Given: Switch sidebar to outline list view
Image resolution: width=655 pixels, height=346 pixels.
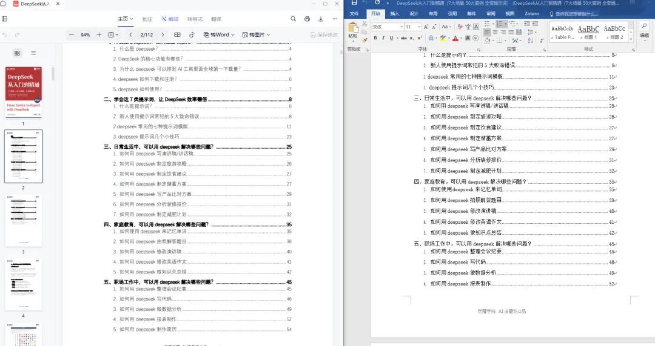Looking at the screenshot, I should click(33, 53).
